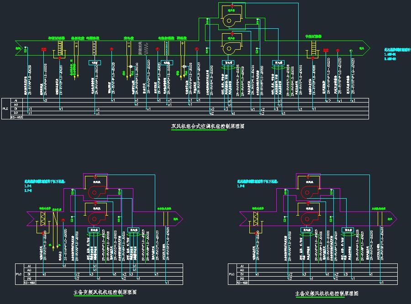Click the medium-efficiency filter symbol near top duct outlet
This screenshot has width=411, height=304.
pos(313,47)
